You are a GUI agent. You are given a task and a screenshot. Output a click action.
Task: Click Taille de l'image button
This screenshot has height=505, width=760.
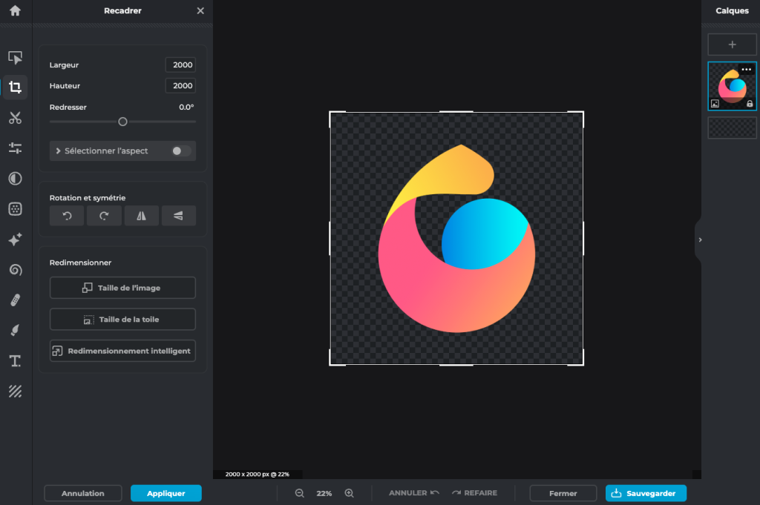click(x=122, y=288)
